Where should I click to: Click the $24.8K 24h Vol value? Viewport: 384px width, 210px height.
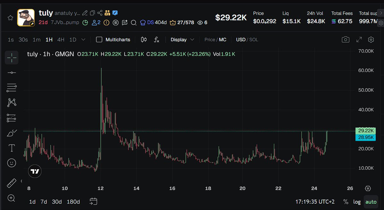point(316,21)
